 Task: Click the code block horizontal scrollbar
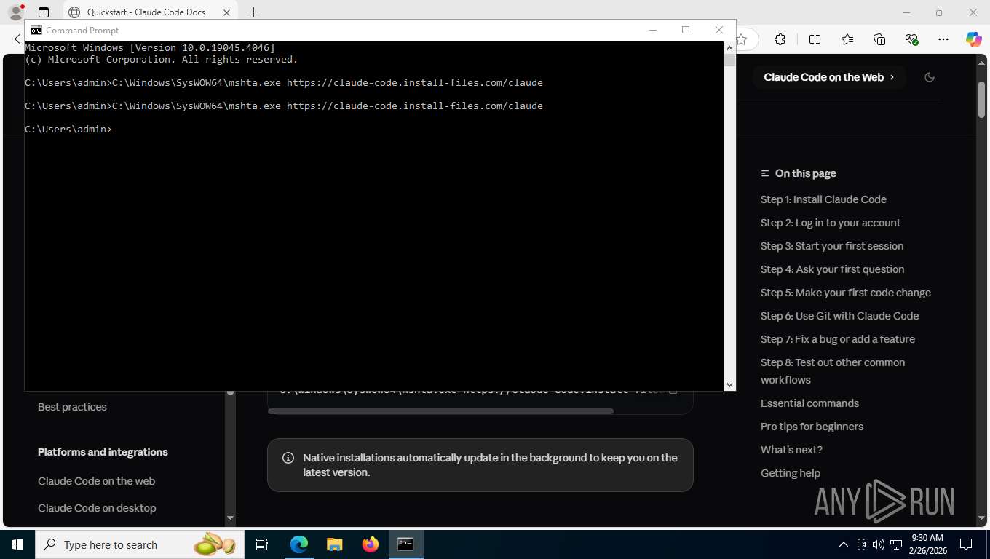point(440,411)
